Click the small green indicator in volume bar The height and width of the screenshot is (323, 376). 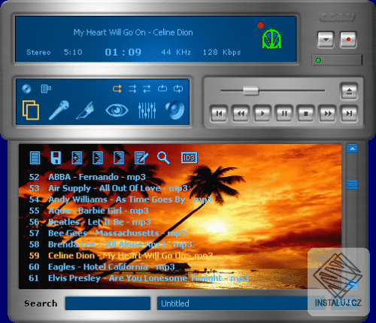tap(318, 60)
